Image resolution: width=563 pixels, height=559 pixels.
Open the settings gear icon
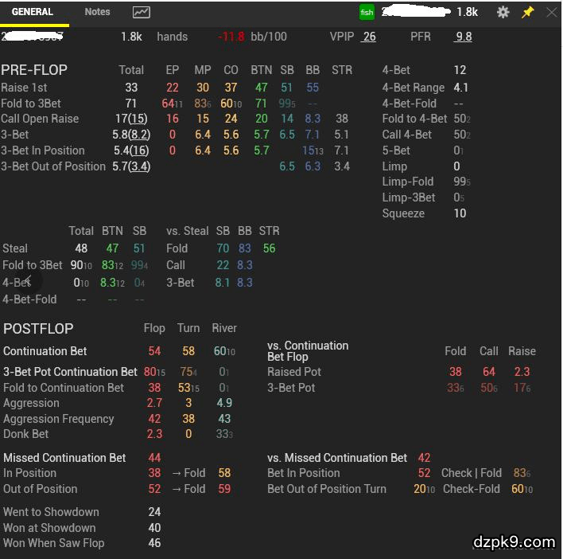coord(503,12)
